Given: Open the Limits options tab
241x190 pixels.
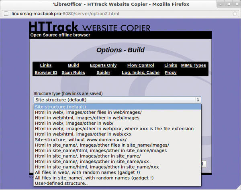Looking at the screenshot, I should pos(171,65).
